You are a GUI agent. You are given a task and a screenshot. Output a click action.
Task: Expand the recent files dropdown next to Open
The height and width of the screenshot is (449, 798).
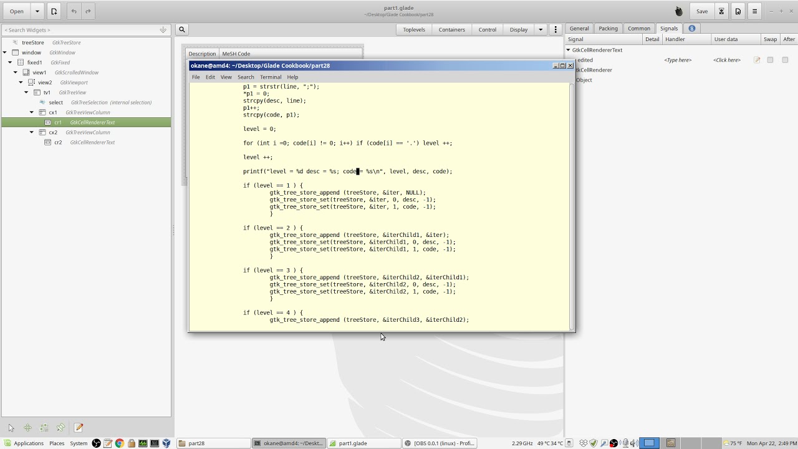37,11
